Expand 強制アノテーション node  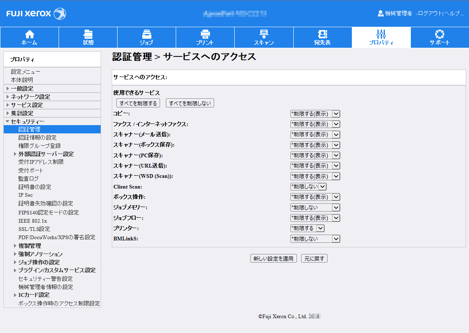(x=15, y=254)
